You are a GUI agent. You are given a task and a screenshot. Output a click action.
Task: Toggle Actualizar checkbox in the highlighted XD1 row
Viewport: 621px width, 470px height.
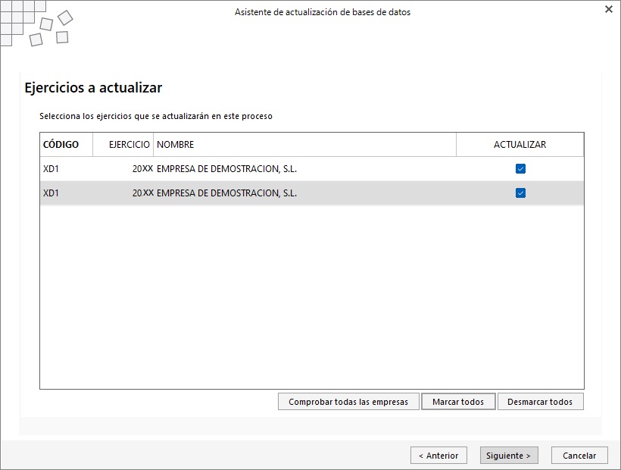pyautogui.click(x=520, y=193)
